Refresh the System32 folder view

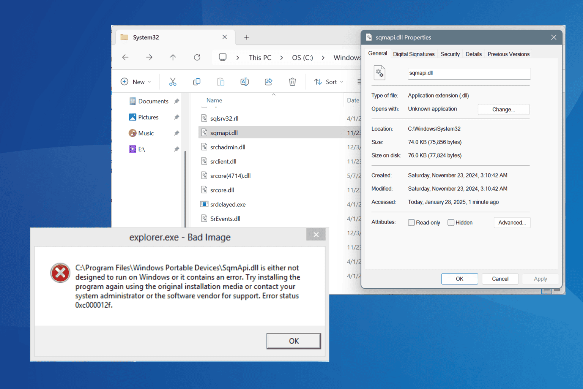[x=197, y=57]
